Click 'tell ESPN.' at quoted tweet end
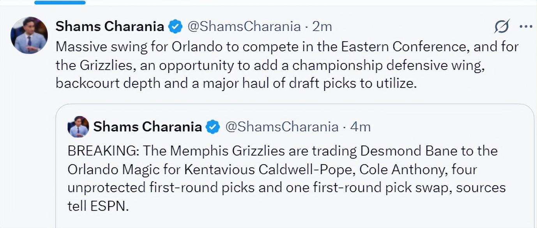The width and height of the screenshot is (537, 228). (x=98, y=206)
